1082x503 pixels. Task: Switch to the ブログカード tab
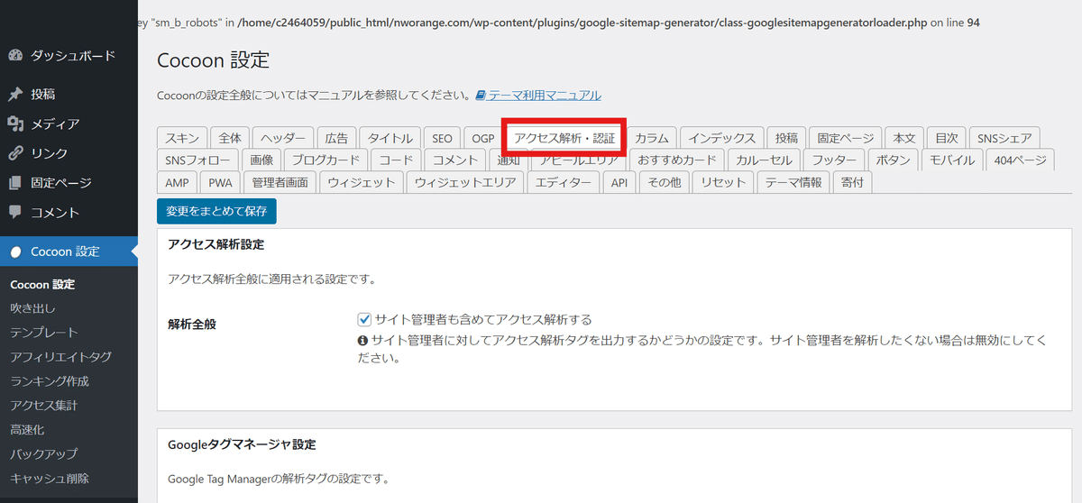tap(326, 160)
